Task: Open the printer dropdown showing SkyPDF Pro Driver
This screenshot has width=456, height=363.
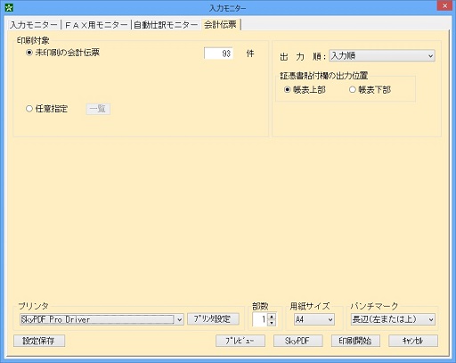Action: pos(102,319)
